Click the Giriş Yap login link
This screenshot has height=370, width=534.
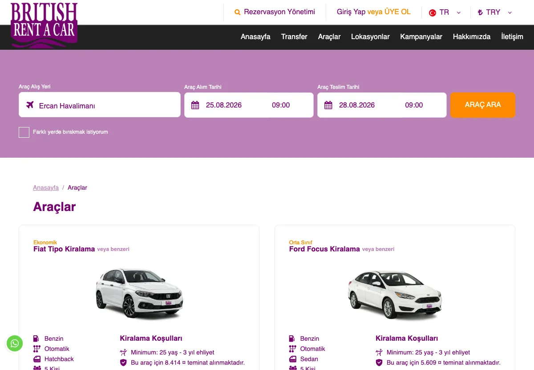point(351,12)
